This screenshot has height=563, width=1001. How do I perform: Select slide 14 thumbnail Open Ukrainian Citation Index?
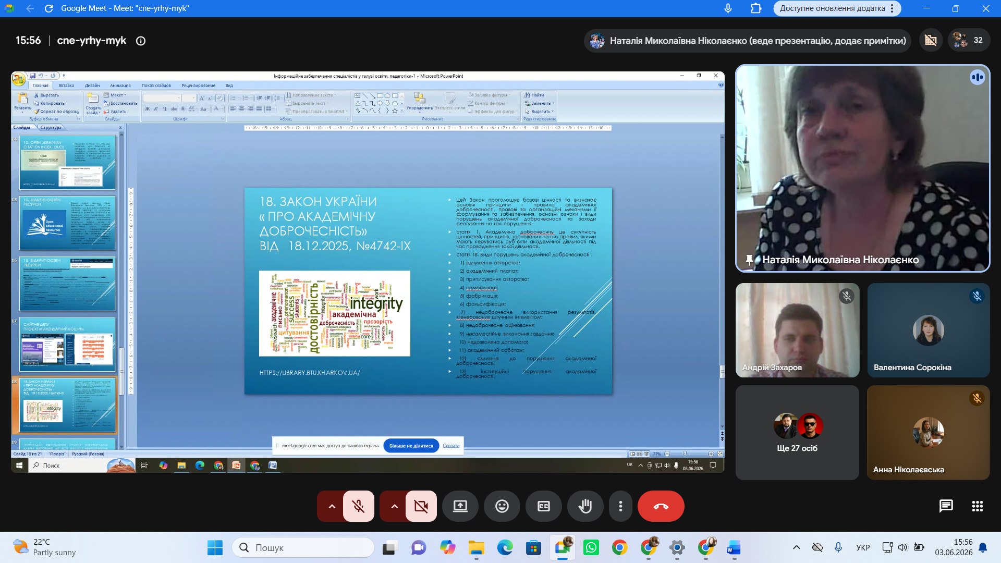point(68,163)
